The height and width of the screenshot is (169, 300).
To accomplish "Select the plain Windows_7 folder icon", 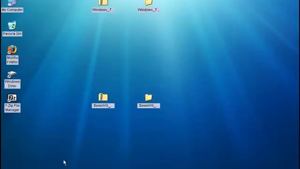I will tap(149, 6).
